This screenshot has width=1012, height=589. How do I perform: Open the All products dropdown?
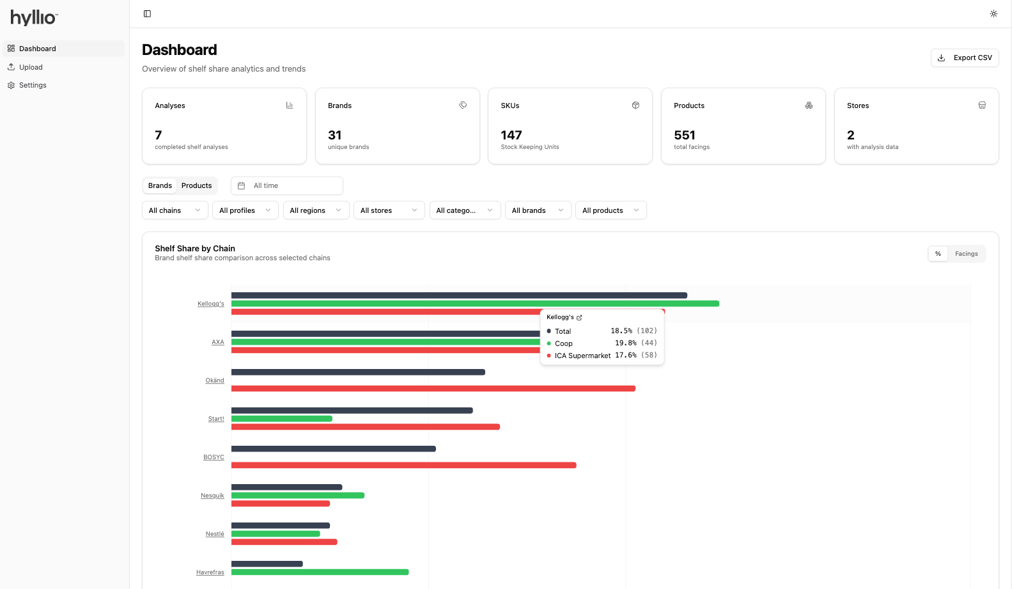tap(611, 210)
